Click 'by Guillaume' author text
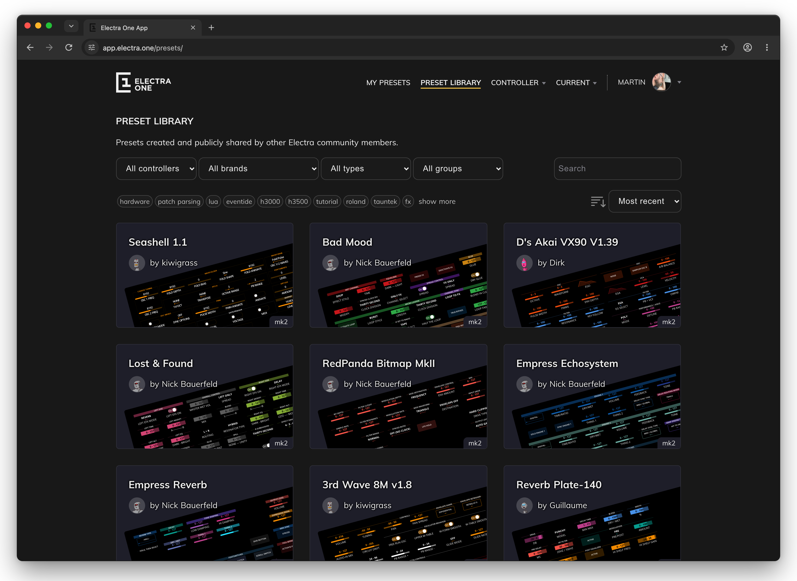The width and height of the screenshot is (797, 581). pos(562,505)
